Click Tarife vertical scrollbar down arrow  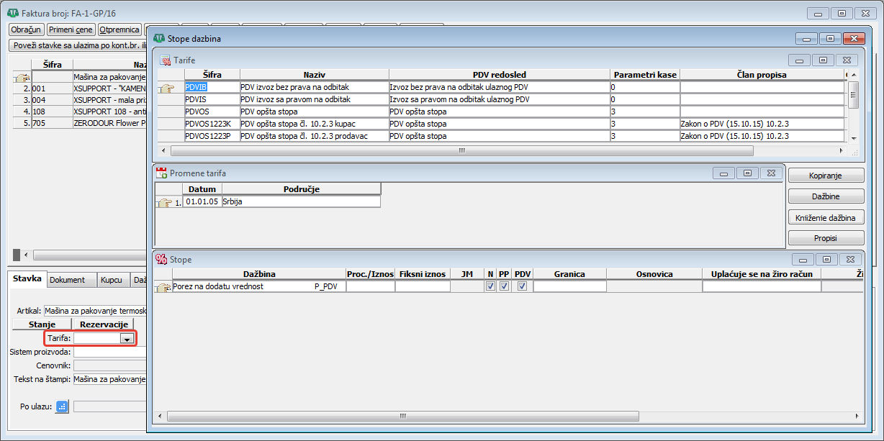point(854,138)
